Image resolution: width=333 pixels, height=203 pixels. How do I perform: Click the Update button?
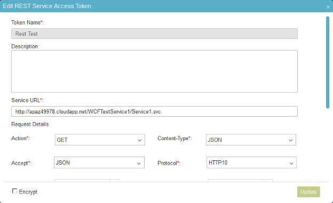pos(308,192)
